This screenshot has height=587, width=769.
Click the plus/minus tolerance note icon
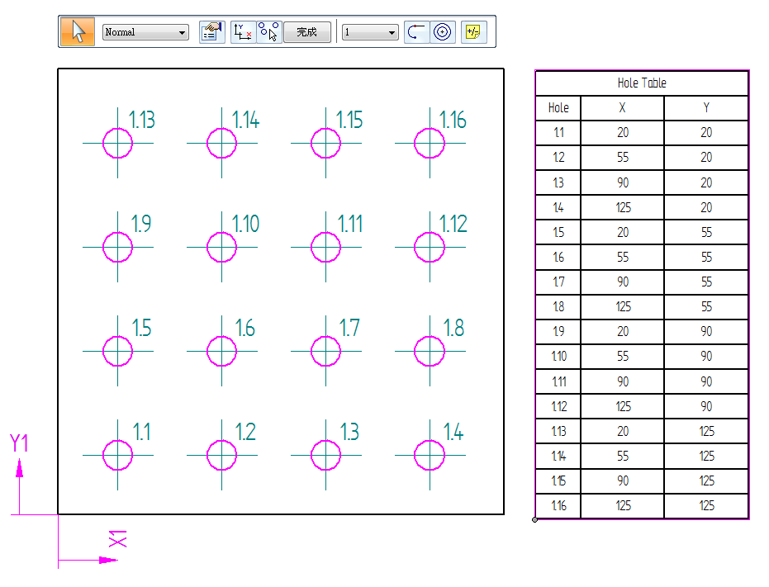tap(474, 32)
